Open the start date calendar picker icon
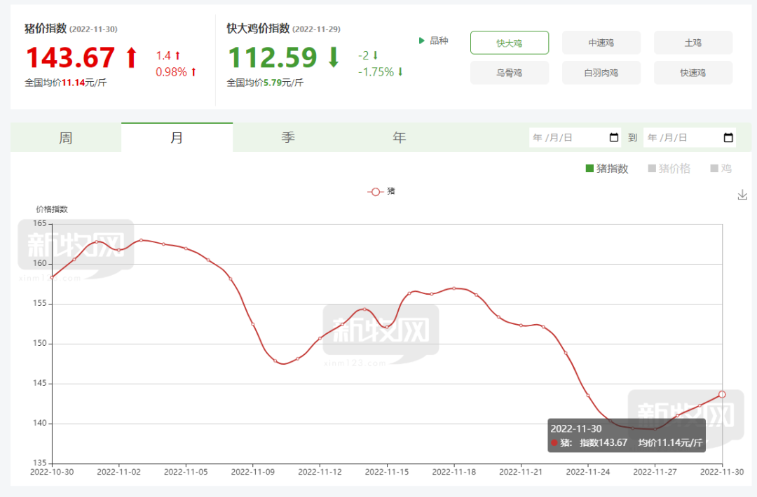 pyautogui.click(x=614, y=137)
